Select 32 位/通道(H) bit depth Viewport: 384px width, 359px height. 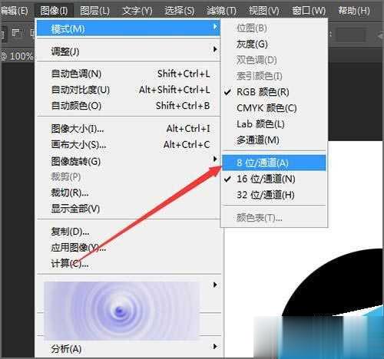(x=274, y=195)
